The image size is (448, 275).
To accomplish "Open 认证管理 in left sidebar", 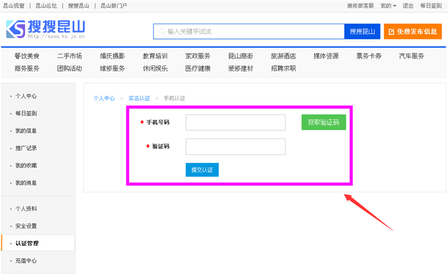I will (27, 243).
